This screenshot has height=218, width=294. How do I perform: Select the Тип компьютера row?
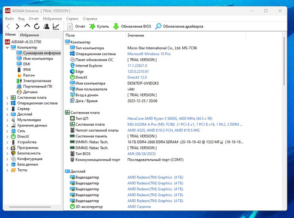pyautogui.click(x=133, y=48)
